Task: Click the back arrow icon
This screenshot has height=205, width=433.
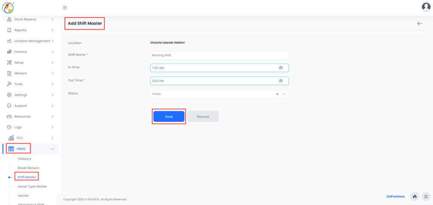Action: (x=420, y=24)
